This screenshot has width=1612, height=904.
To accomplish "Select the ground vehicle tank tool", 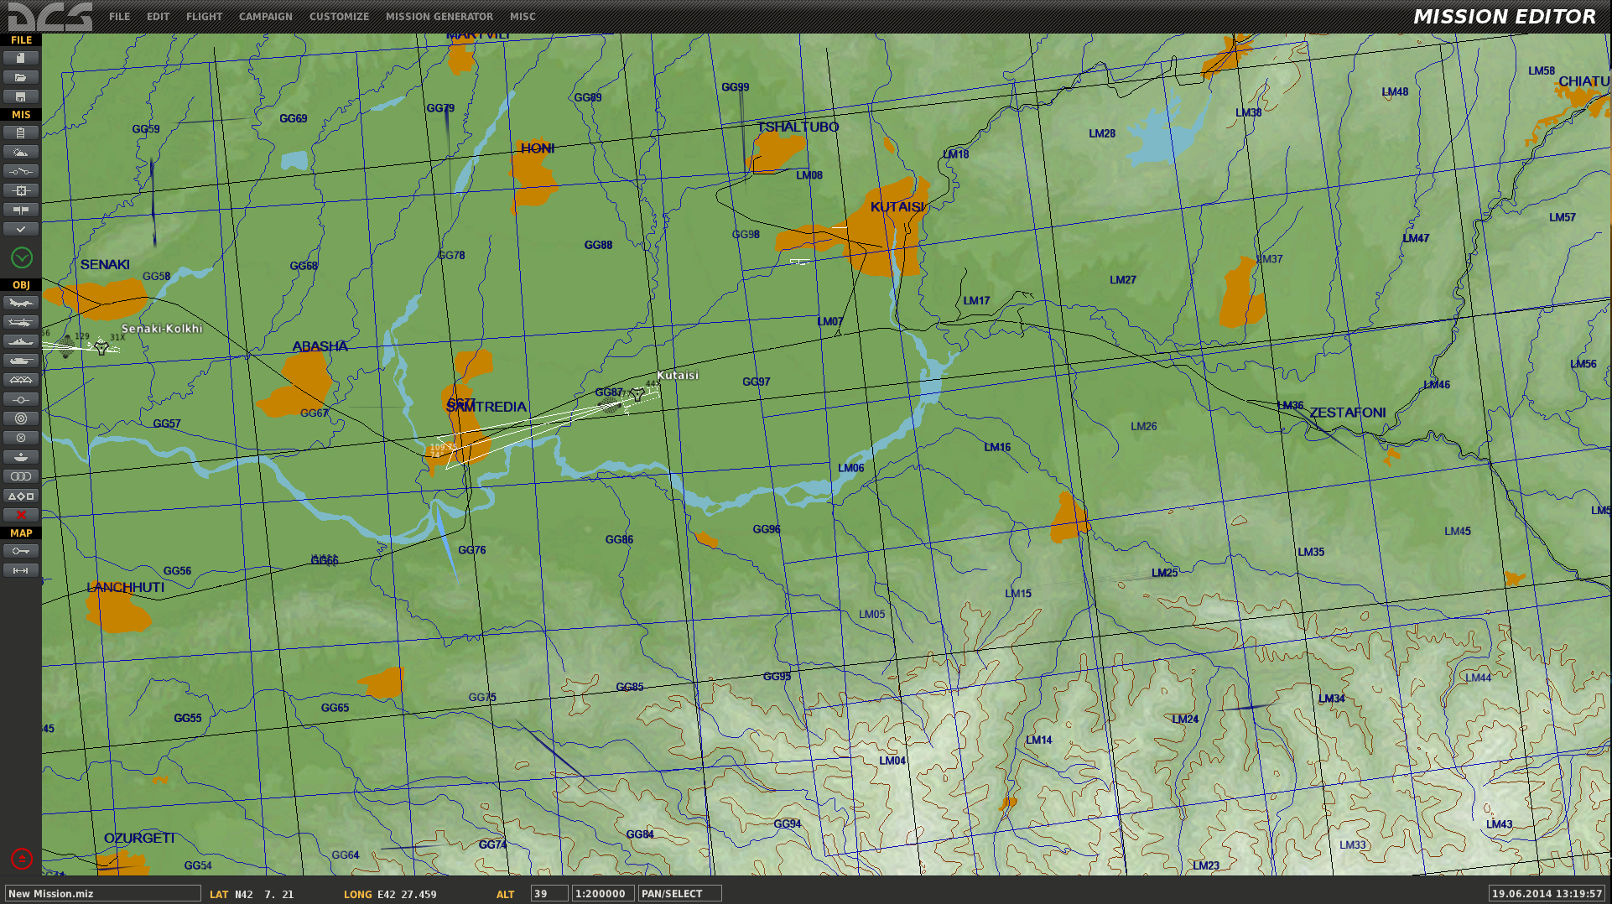I will [x=21, y=361].
